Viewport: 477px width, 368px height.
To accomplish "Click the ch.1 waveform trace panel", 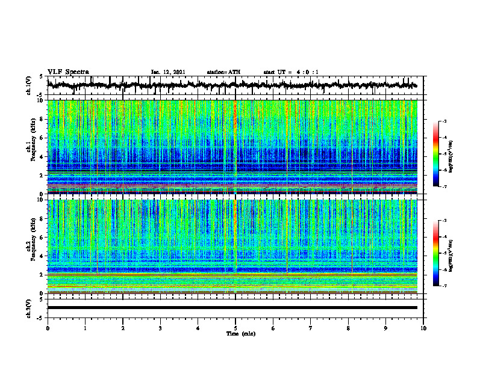I will [x=235, y=85].
